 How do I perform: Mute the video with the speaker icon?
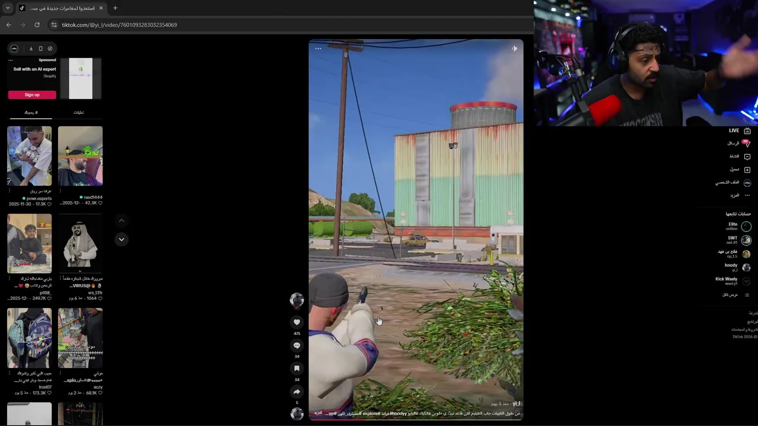[x=514, y=49]
